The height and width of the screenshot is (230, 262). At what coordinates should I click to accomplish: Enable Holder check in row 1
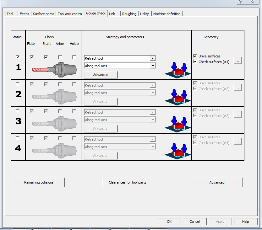[74, 57]
